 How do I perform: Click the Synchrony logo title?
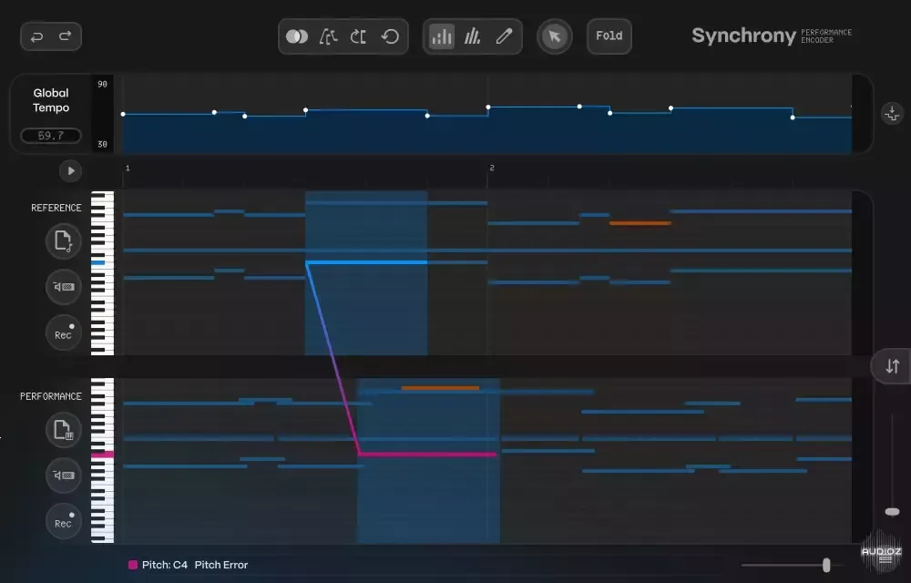[743, 36]
